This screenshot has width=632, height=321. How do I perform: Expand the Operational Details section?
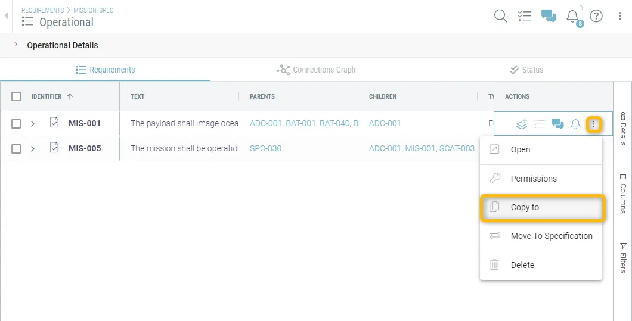(x=16, y=45)
